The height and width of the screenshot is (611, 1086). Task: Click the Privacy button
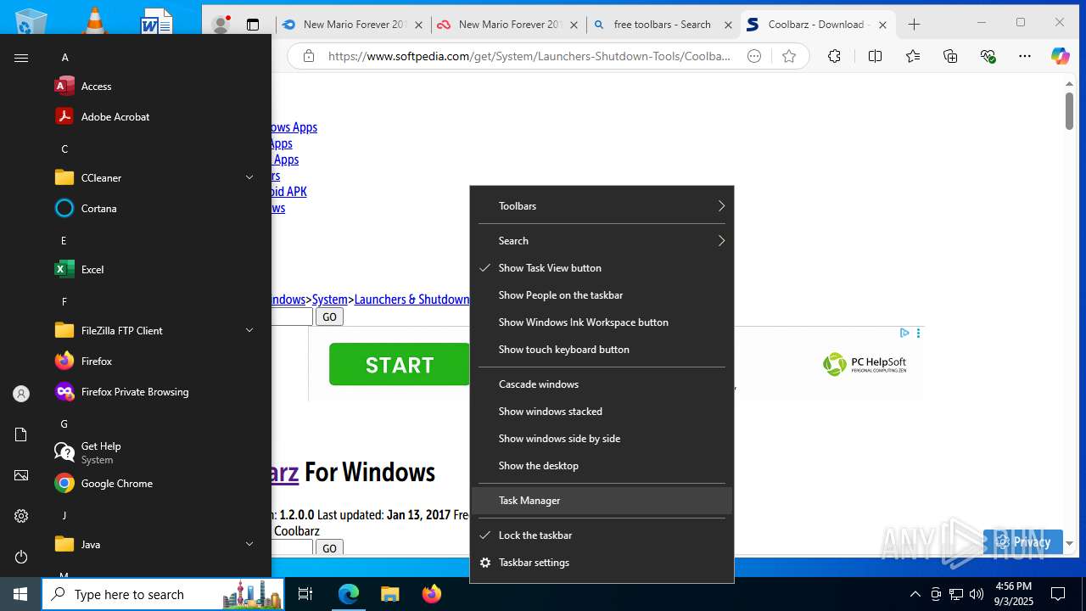point(1023,541)
